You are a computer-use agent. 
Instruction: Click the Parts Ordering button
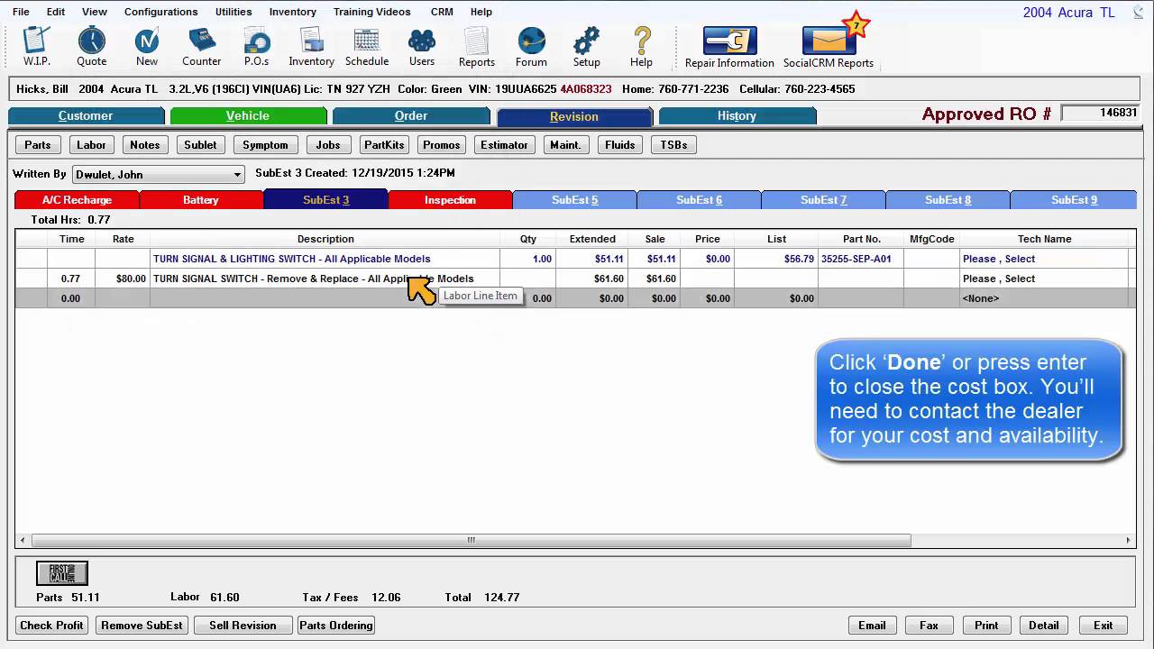pos(335,626)
